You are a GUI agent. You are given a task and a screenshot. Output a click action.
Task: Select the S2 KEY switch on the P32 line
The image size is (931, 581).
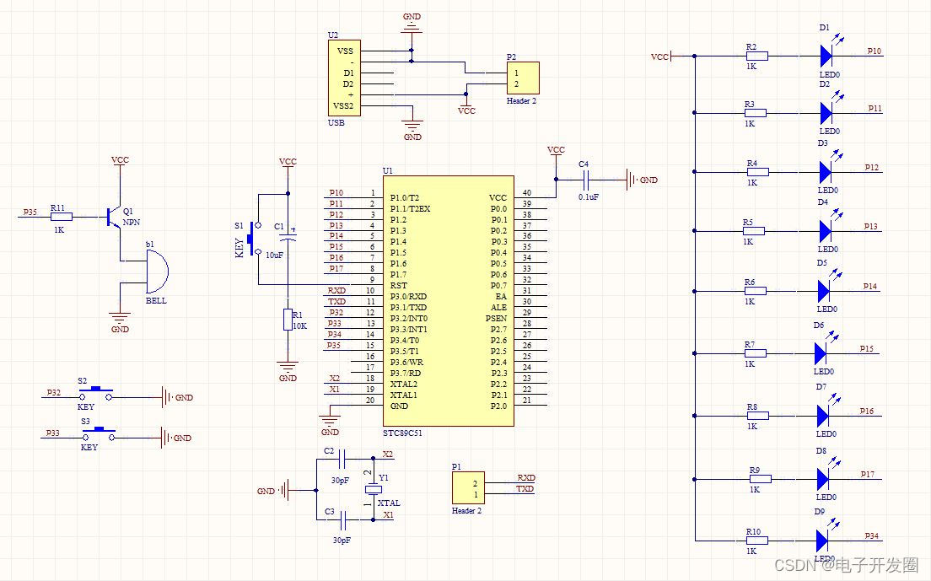pyautogui.click(x=95, y=394)
